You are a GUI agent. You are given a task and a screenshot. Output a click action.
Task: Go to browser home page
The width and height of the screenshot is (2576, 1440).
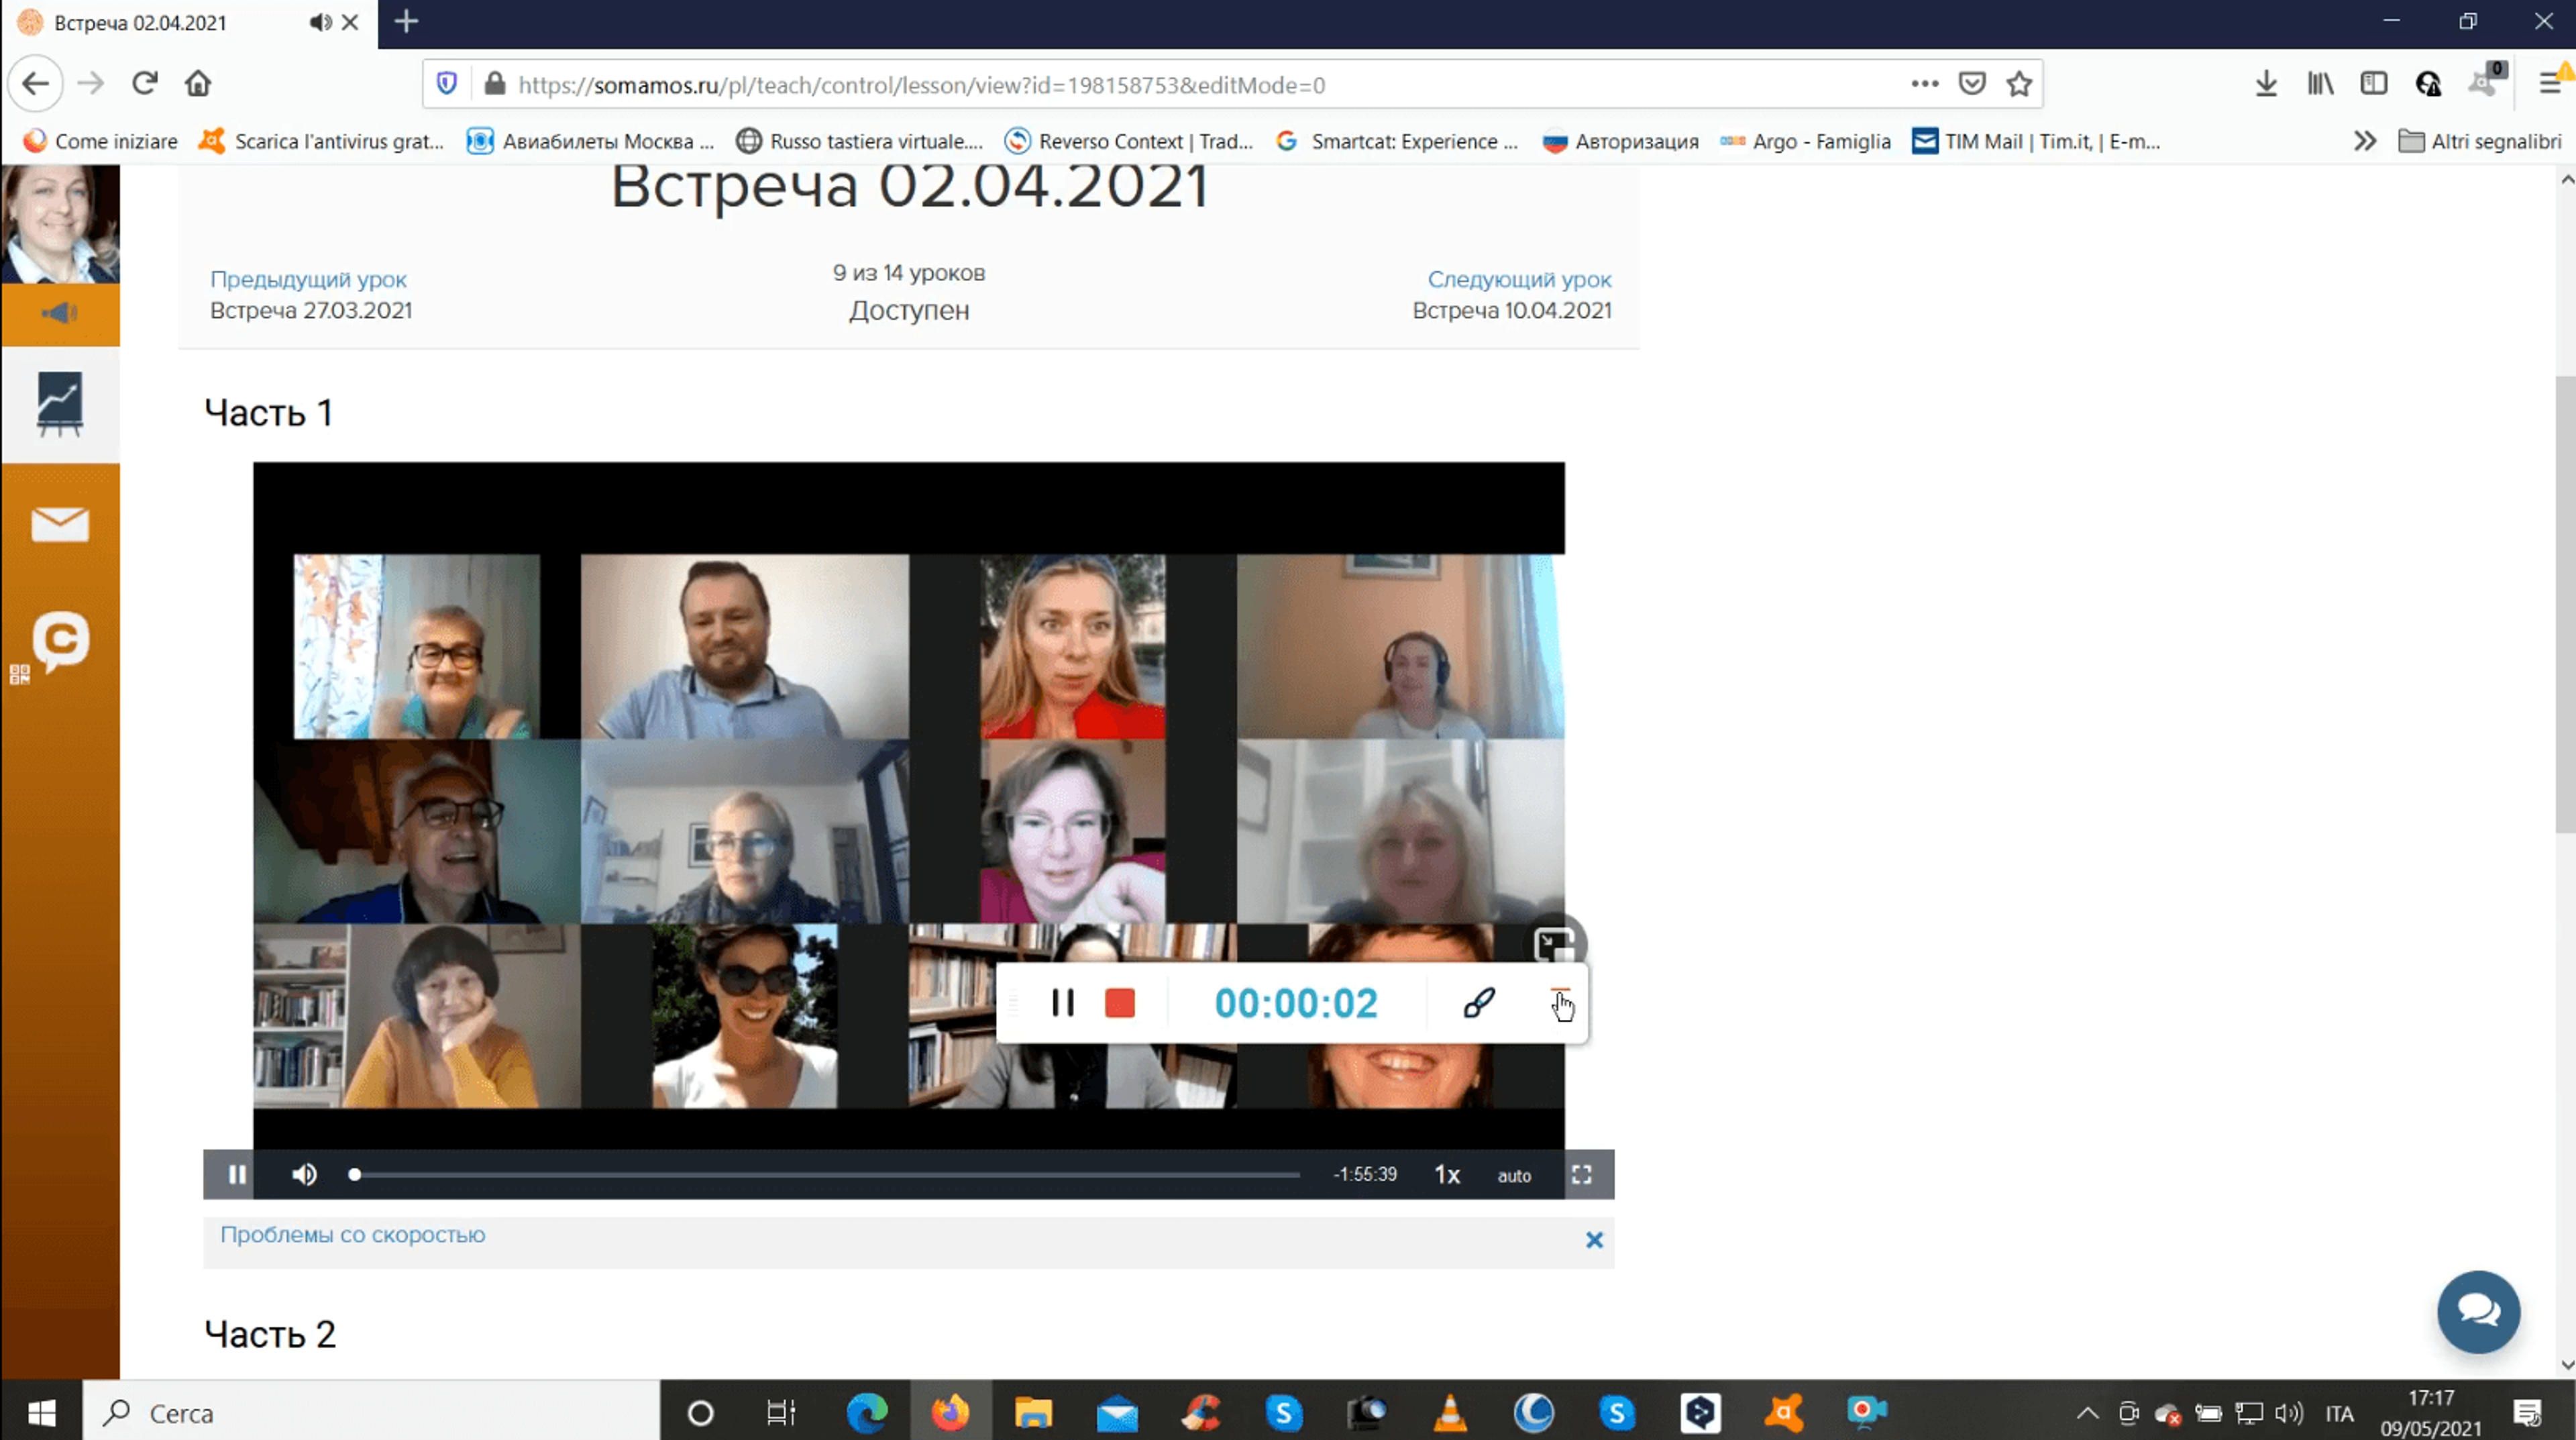[198, 84]
